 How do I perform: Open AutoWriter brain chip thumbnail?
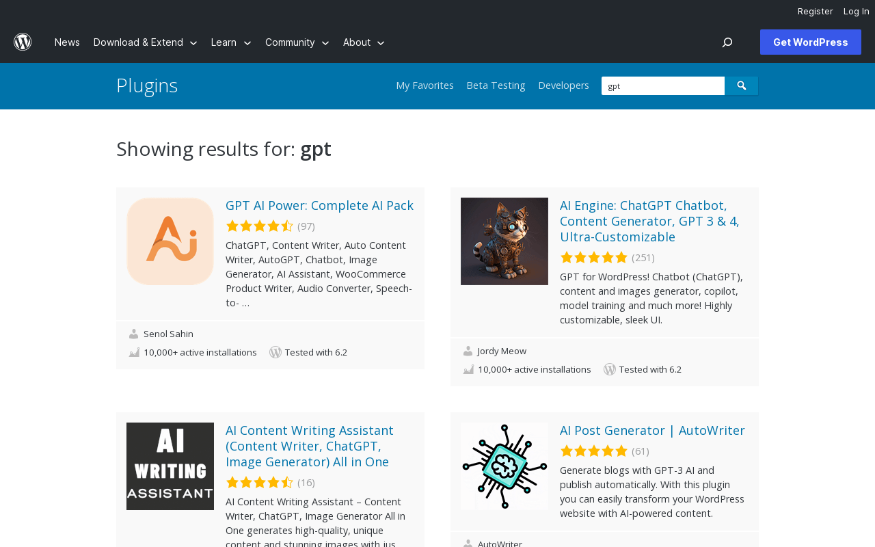click(x=504, y=466)
